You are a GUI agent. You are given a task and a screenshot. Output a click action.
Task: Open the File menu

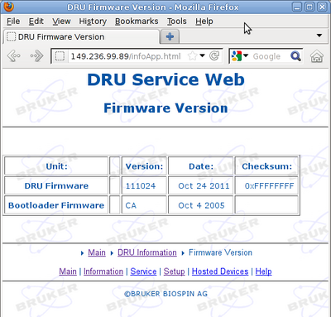tap(13, 22)
